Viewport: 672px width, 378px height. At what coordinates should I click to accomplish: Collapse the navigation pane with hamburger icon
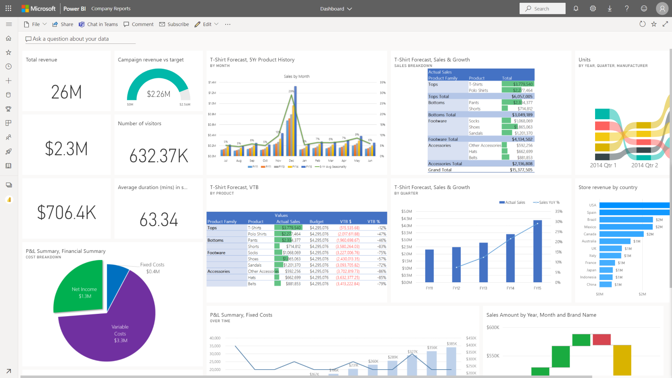tap(9, 24)
